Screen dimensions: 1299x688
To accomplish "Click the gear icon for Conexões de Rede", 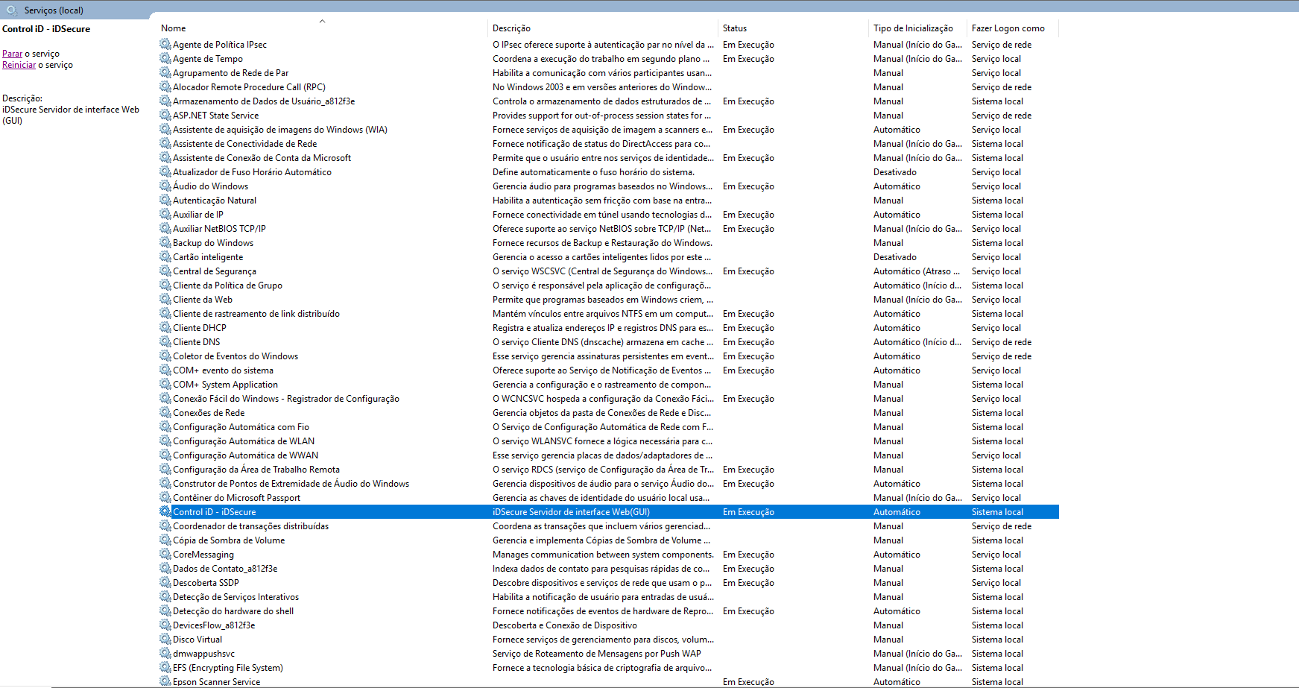I will click(165, 413).
